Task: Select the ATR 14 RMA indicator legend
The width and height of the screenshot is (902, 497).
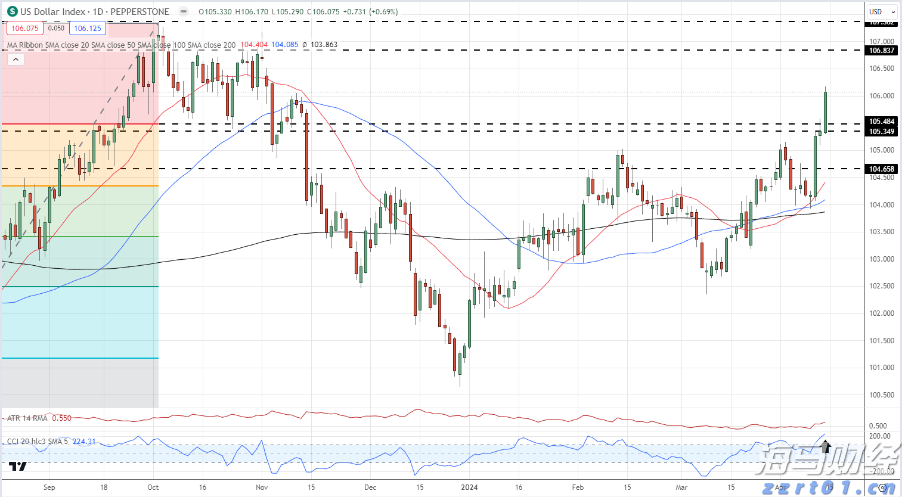Action: click(x=27, y=418)
